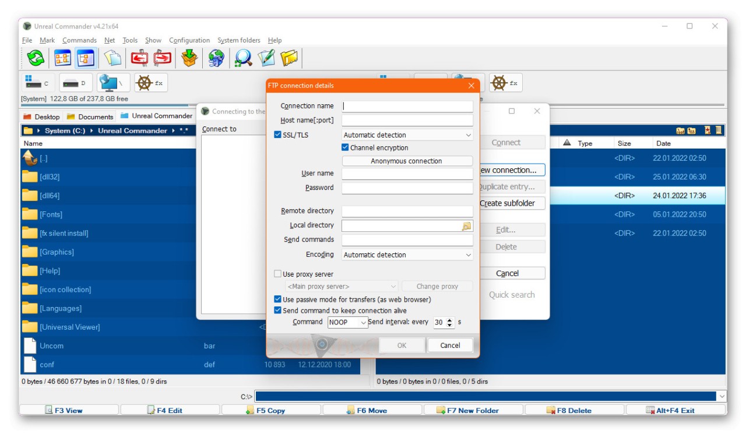The image size is (746, 434).
Task: Disable Channel encryption checkbox
Action: click(346, 148)
